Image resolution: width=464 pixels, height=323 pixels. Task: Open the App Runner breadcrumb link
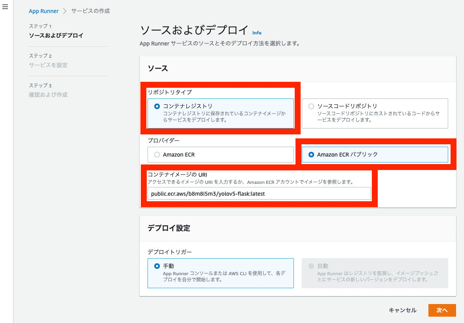(44, 11)
